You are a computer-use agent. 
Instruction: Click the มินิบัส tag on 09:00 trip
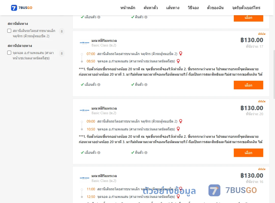[x=262, y=101]
